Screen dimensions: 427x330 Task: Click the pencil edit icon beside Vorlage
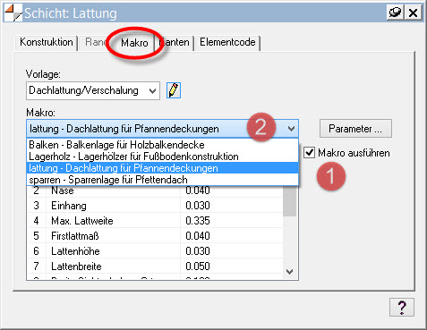point(174,90)
